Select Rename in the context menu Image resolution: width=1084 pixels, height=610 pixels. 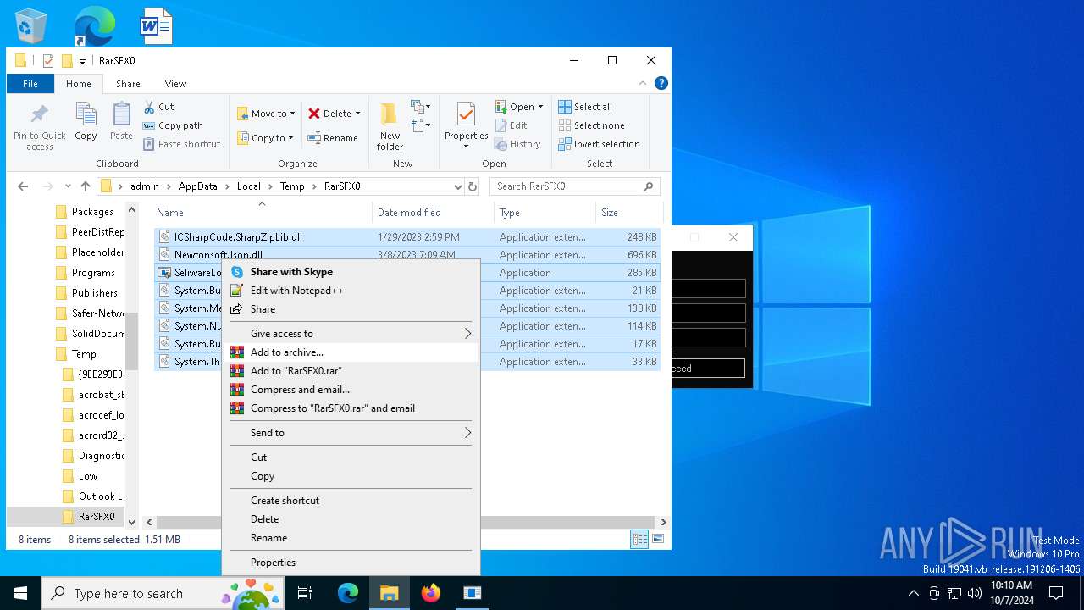click(x=351, y=538)
